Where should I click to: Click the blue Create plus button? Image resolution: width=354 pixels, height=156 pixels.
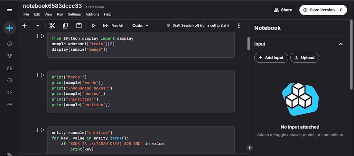9,28
